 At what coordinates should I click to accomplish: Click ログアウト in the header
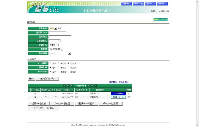click(162, 4)
